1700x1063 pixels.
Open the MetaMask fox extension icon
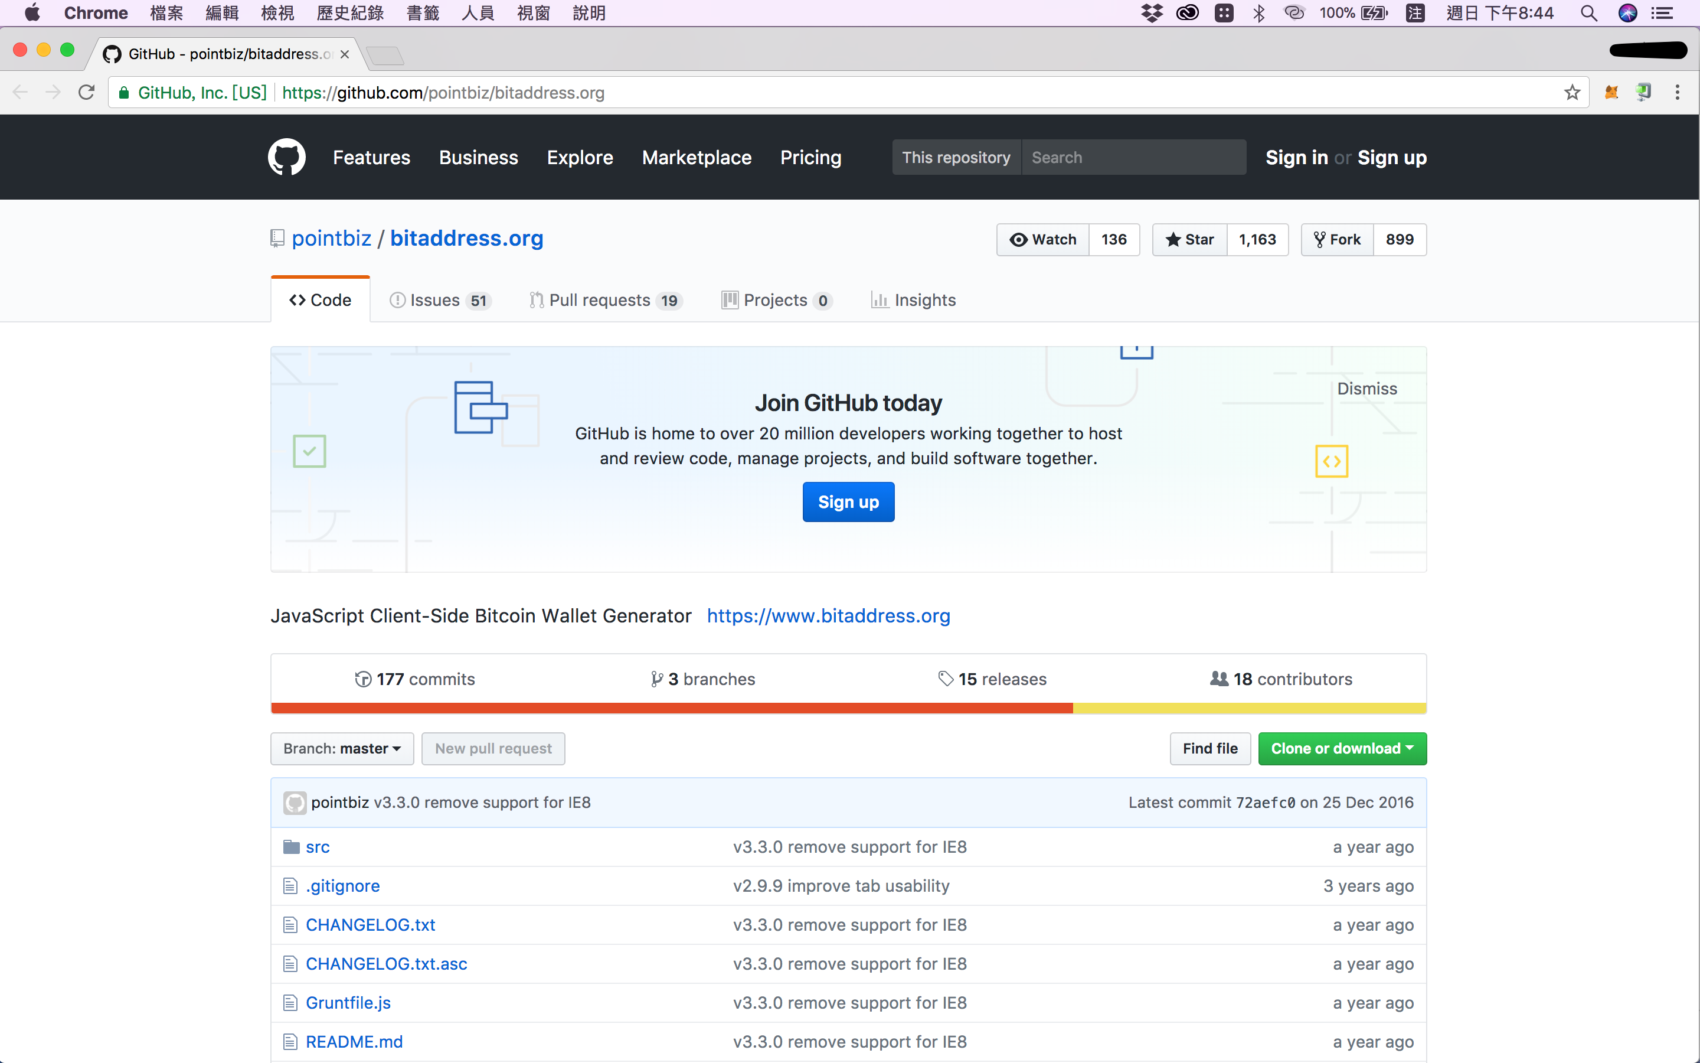click(x=1611, y=92)
